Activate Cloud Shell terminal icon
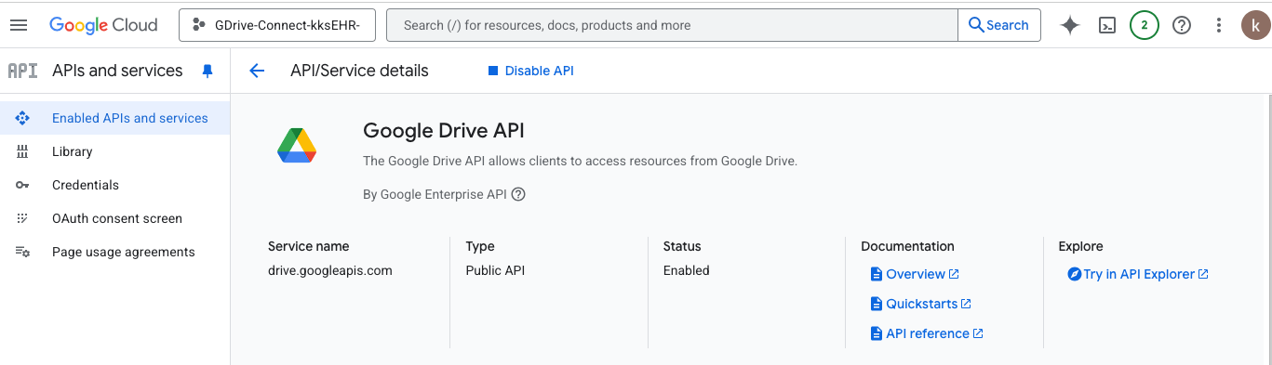The image size is (1272, 365). coord(1107,25)
